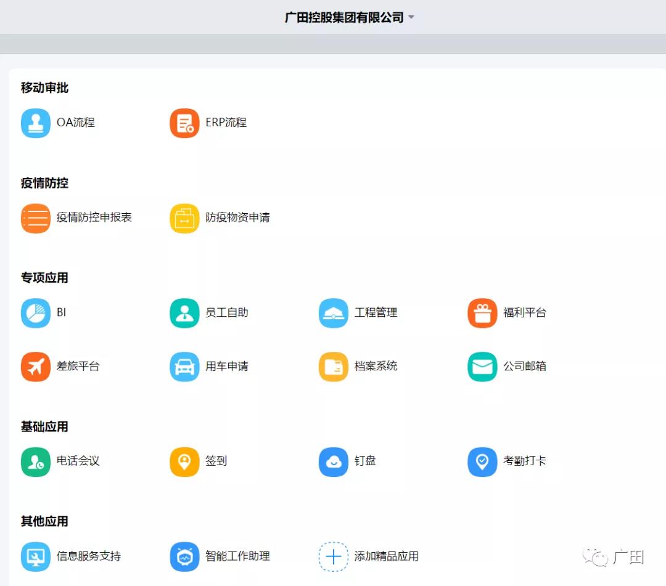Open the 钉盘 cloud drive icon
The height and width of the screenshot is (586, 666).
tap(334, 462)
